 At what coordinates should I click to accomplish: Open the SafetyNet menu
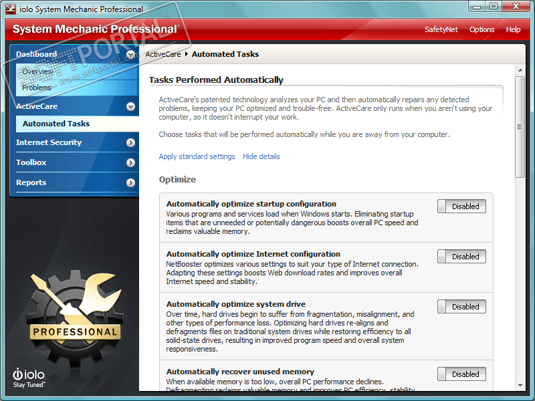[441, 29]
